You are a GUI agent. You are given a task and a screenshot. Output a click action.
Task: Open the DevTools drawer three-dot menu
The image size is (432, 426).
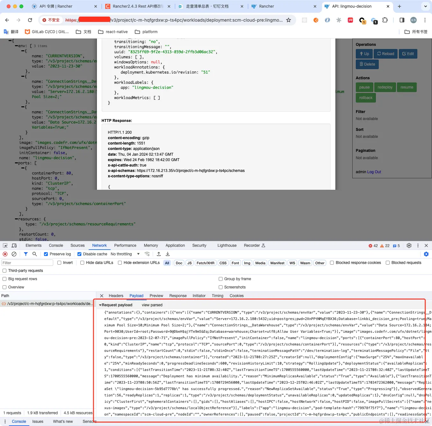[x=5, y=422]
